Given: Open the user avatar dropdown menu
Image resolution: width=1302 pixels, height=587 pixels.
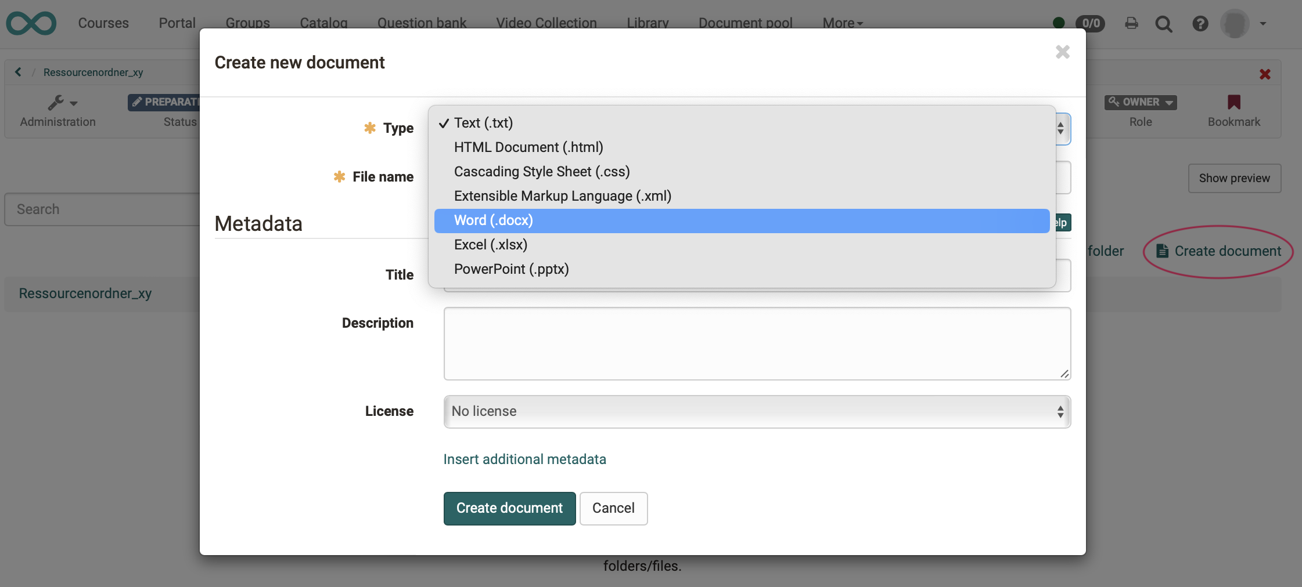Looking at the screenshot, I should [1238, 24].
